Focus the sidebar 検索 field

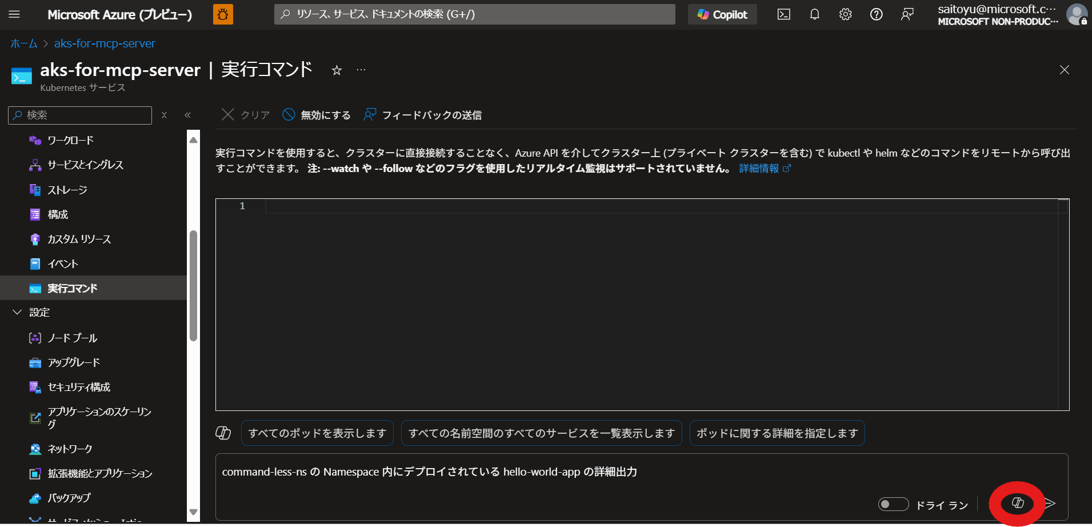pyautogui.click(x=80, y=115)
